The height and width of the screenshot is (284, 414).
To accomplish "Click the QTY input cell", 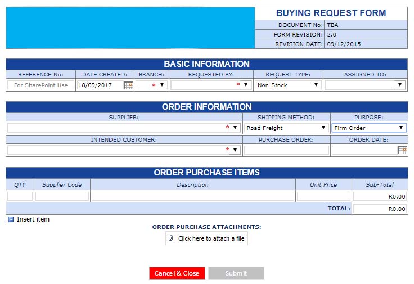I will click(20, 196).
